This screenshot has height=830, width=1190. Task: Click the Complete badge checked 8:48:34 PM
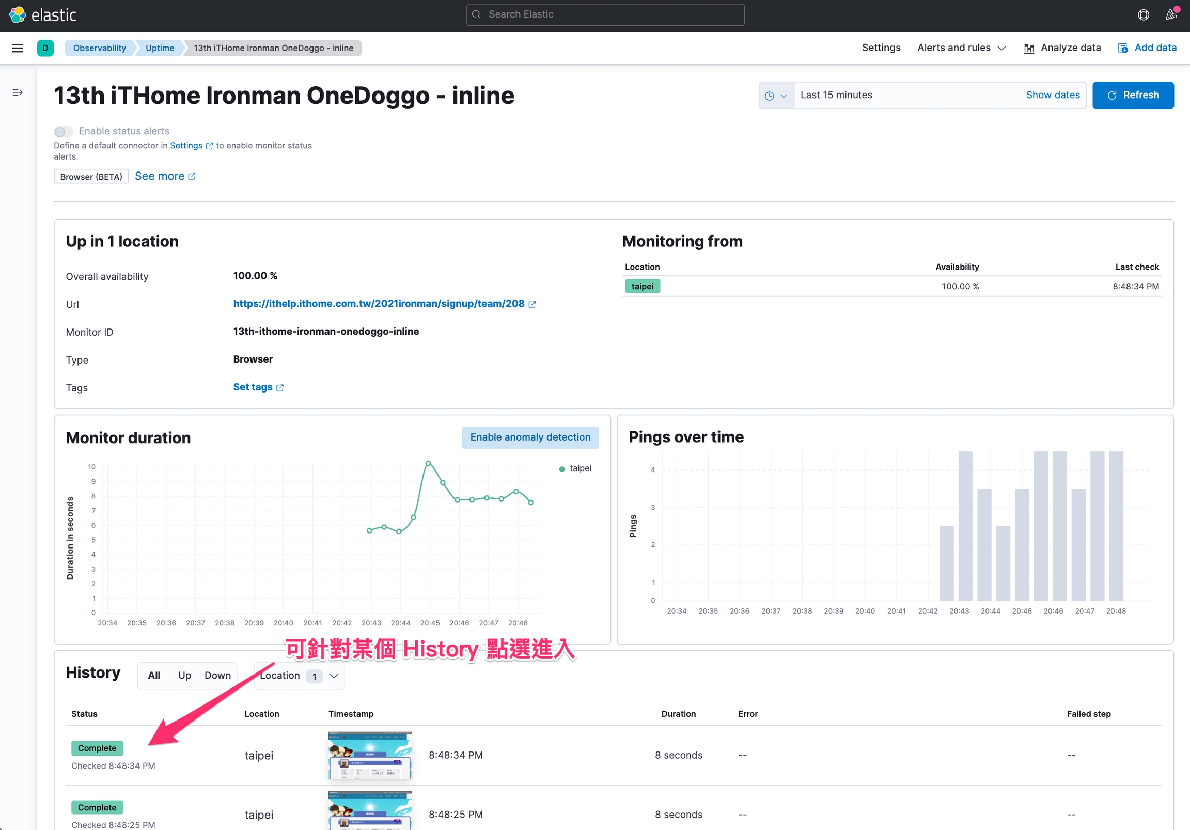(98, 748)
